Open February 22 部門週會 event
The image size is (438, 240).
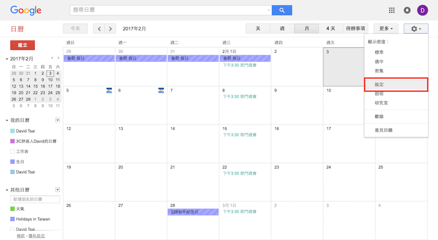point(240,173)
